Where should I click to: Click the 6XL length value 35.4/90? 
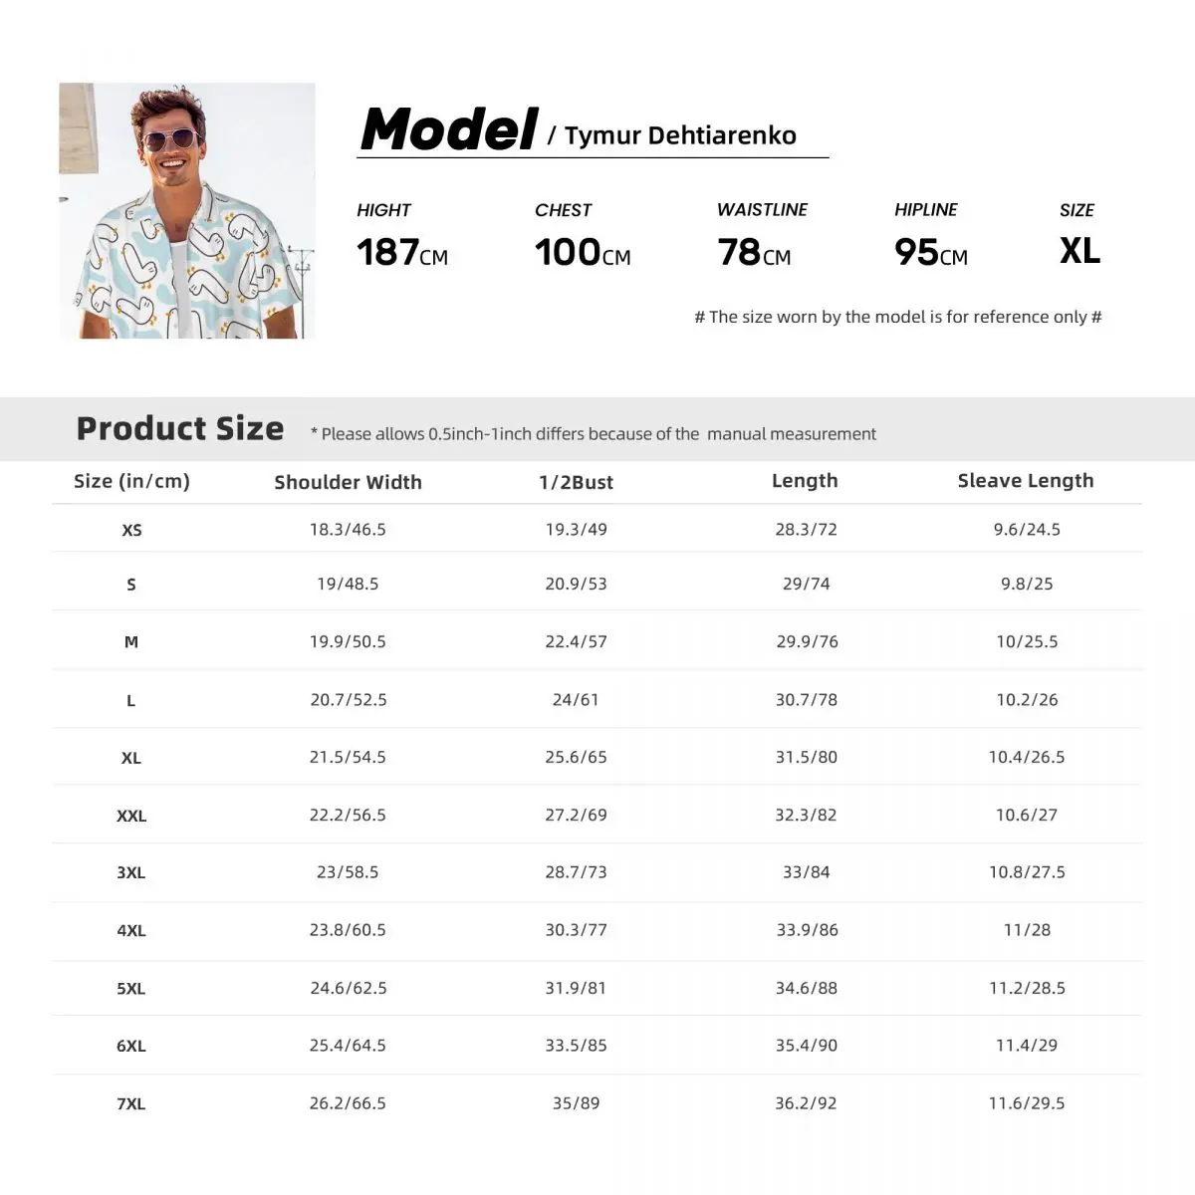[807, 1046]
